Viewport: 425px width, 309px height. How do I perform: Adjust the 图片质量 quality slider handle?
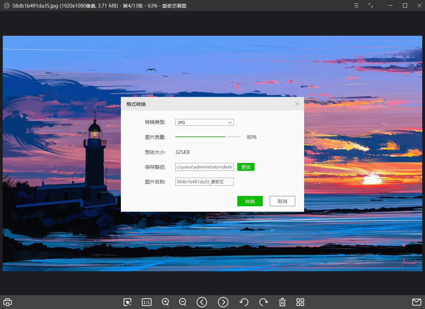click(x=227, y=137)
